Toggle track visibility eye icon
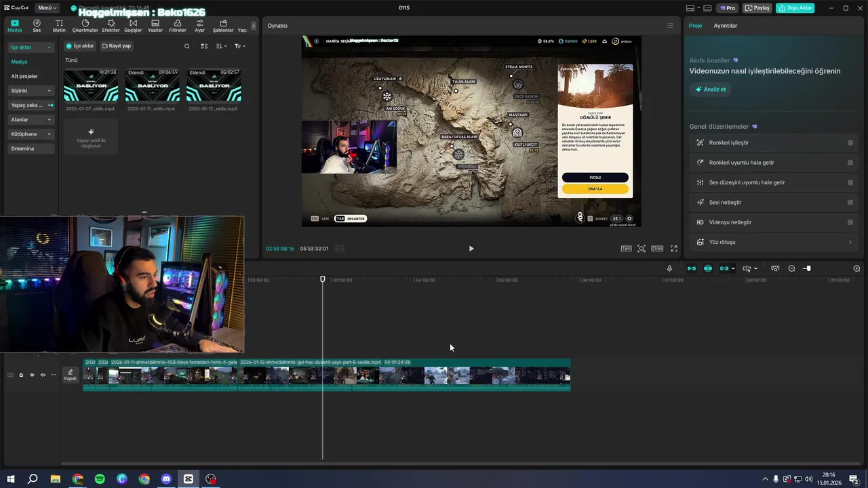Screen dimensions: 868x488 tap(32, 375)
